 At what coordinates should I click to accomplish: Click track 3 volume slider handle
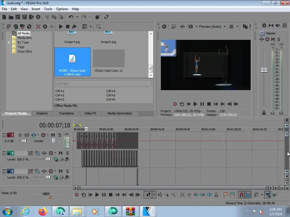point(24,141)
